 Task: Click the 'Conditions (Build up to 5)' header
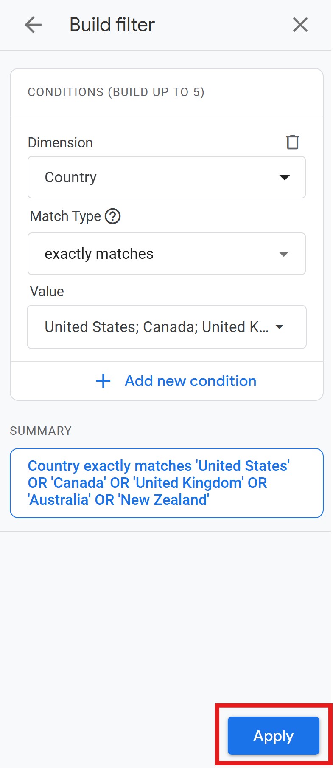click(x=116, y=92)
